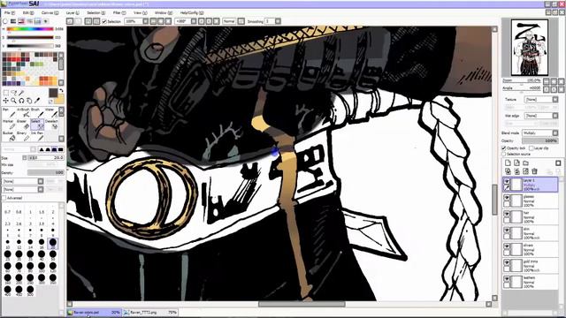
Task: Switch to the Raven_TTT2.png document tab
Action: [x=149, y=313]
